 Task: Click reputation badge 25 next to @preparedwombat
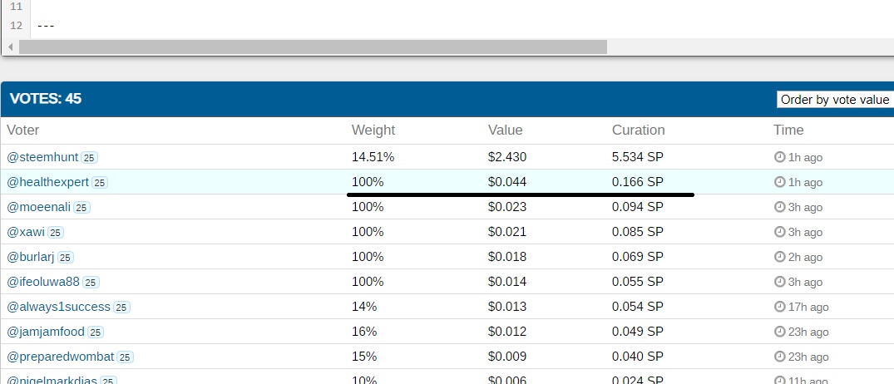click(125, 357)
